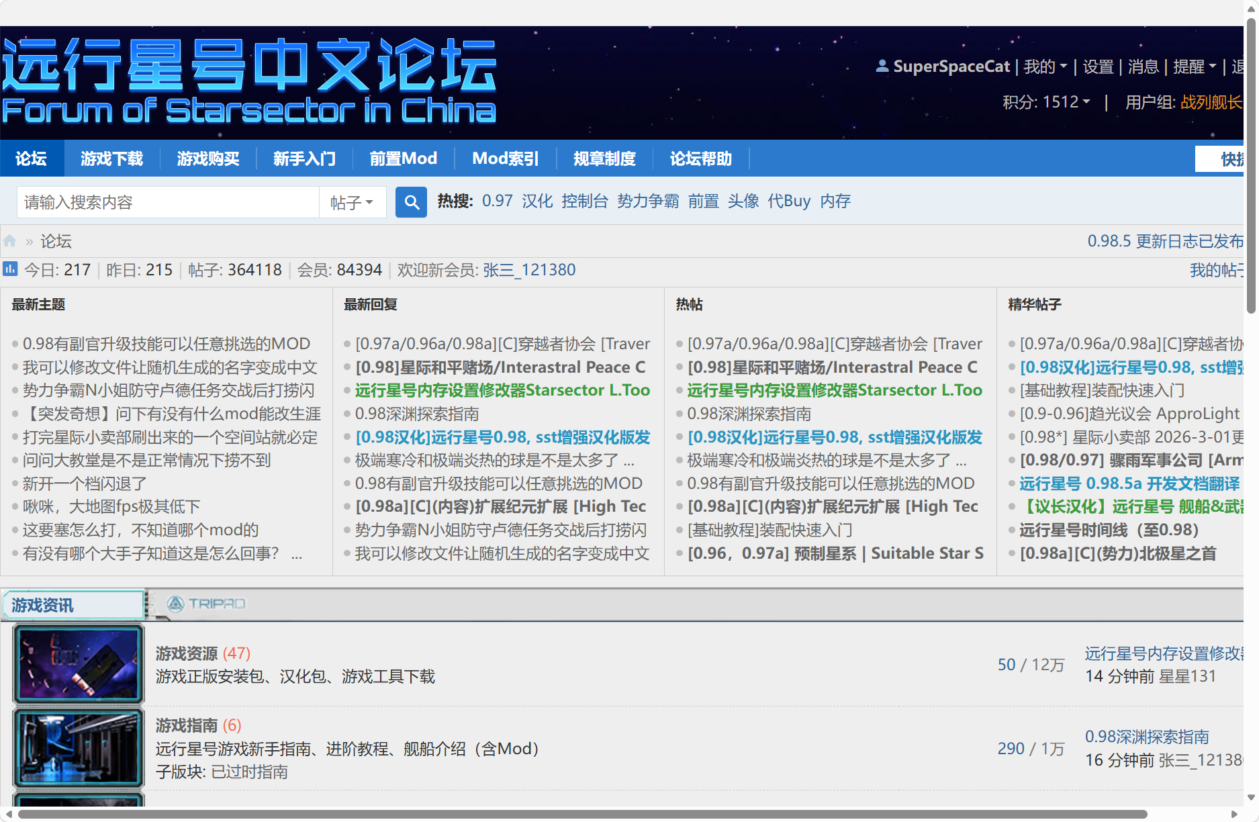Expand the 提醒 notifications dropdown
Viewport: 1259px width, 822px height.
pos(1194,66)
